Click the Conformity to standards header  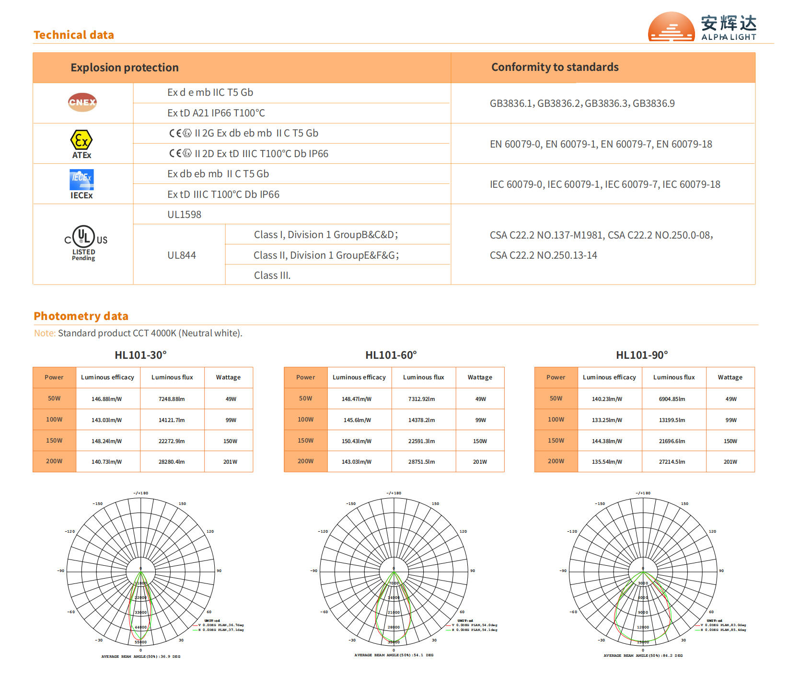tap(555, 67)
